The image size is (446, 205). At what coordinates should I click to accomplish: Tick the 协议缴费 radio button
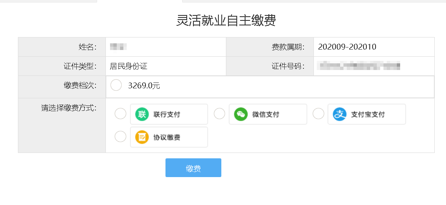pyautogui.click(x=120, y=137)
